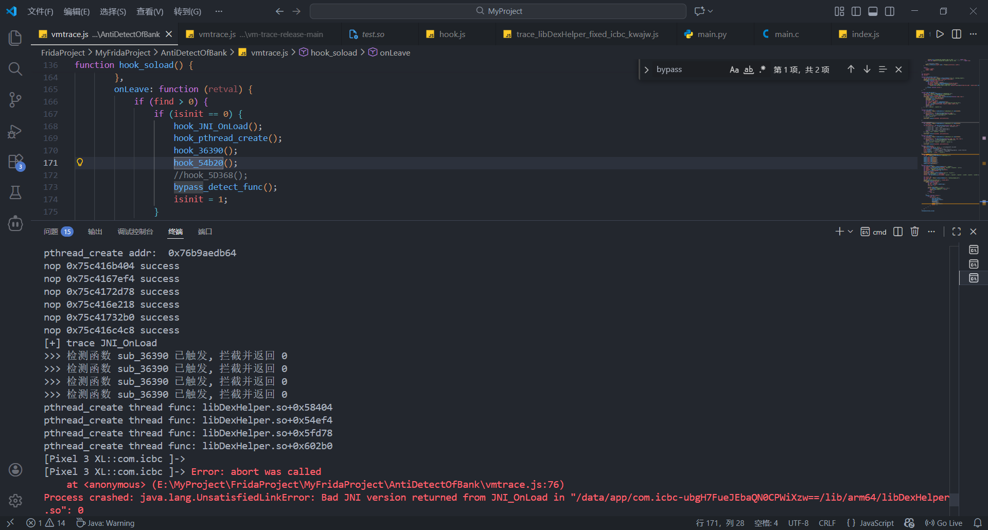Split the editor to the right
Viewport: 988px width, 530px height.
pyautogui.click(x=957, y=34)
